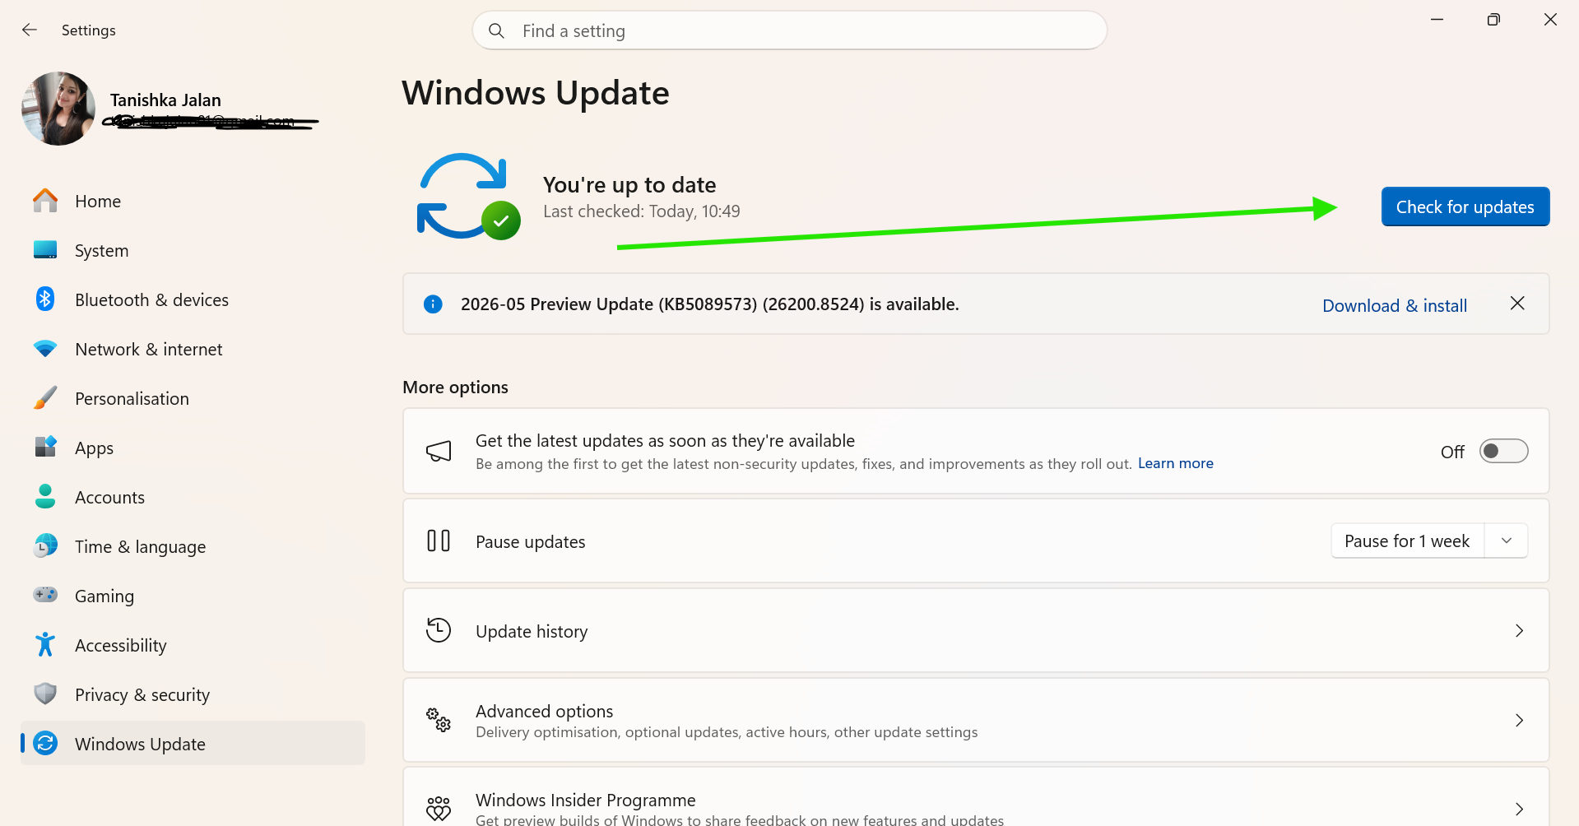Select Accessibility label in sidebar
1579x826 pixels.
tap(121, 646)
